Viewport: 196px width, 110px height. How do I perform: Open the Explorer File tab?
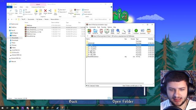point(9,7)
